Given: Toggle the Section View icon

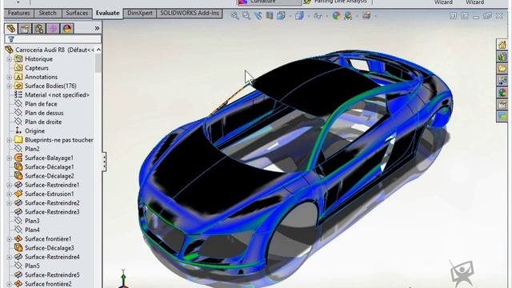Looking at the screenshot, I should point(270,15).
